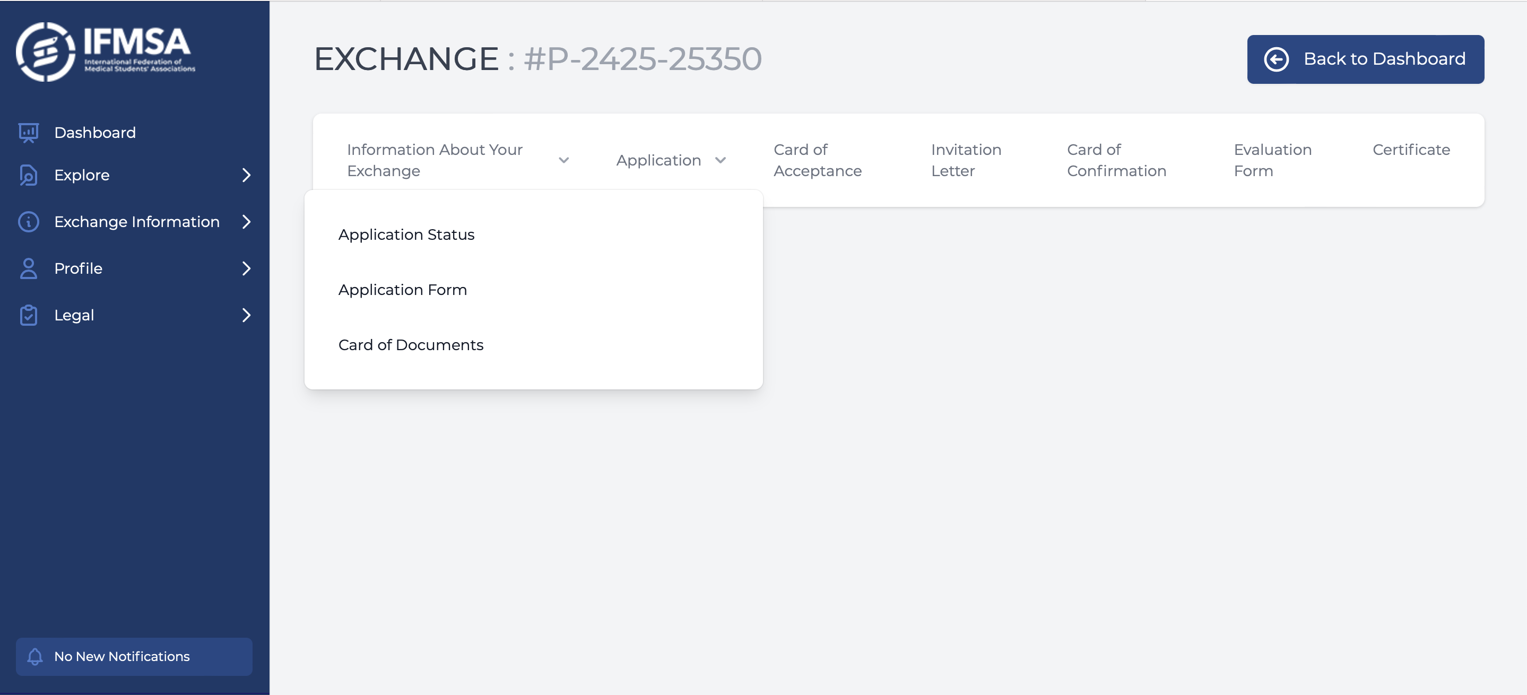The height and width of the screenshot is (695, 1527).
Task: Expand the Explore sidebar chevron
Action: 247,176
